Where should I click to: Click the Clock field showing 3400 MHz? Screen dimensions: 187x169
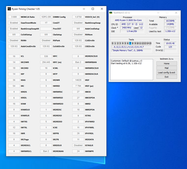(x=126, y=28)
